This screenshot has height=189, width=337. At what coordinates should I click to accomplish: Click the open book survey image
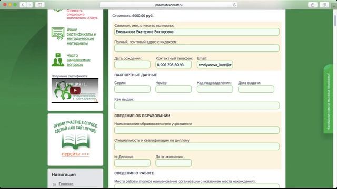click(75, 141)
